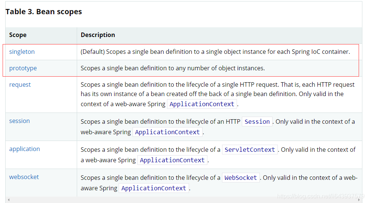Follow the application scope link
This screenshot has height=203, width=368.
click(x=24, y=149)
